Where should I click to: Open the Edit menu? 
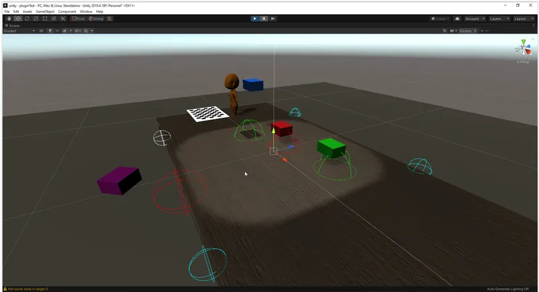click(16, 11)
